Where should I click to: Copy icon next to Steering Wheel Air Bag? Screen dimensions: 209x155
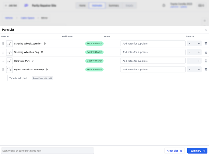42,52
